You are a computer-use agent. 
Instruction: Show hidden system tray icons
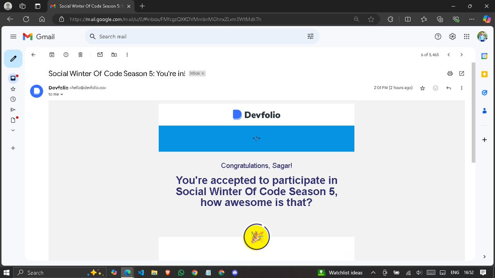[x=373, y=273]
